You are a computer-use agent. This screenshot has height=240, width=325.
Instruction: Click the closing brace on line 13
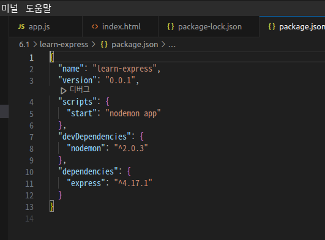[52, 206]
